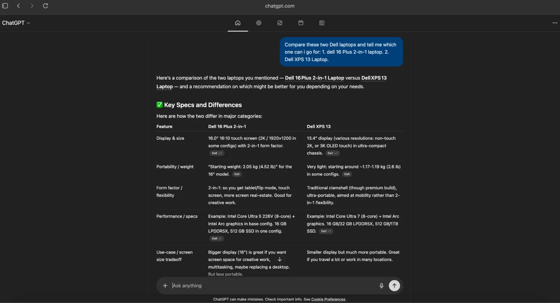Open the ChatGPT model dropdown
Viewport: 560px width, 303px height.
pyautogui.click(x=16, y=23)
